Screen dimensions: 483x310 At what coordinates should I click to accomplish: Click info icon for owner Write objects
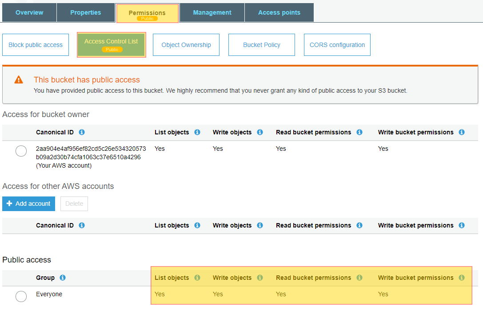tap(260, 132)
